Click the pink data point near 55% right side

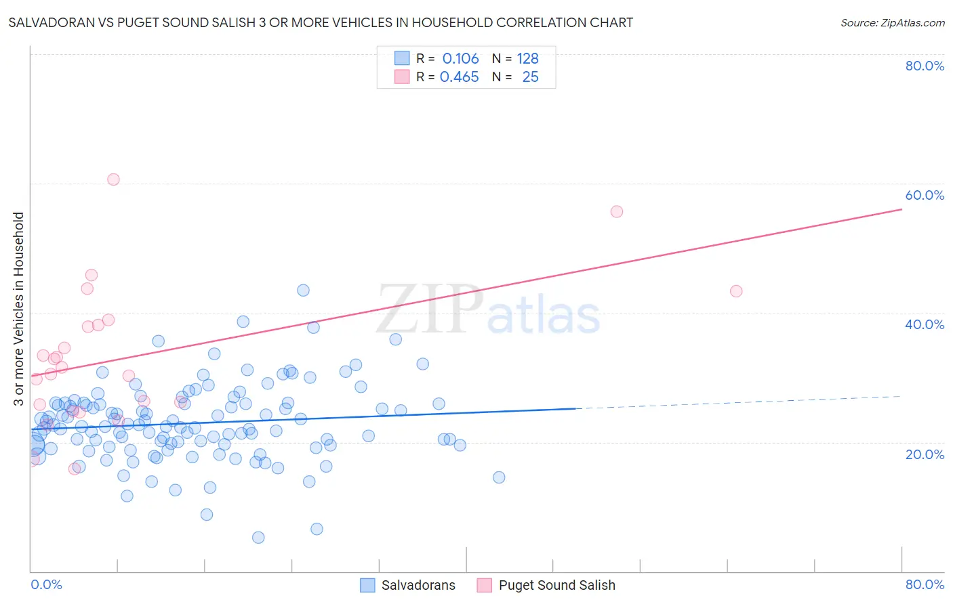point(616,211)
